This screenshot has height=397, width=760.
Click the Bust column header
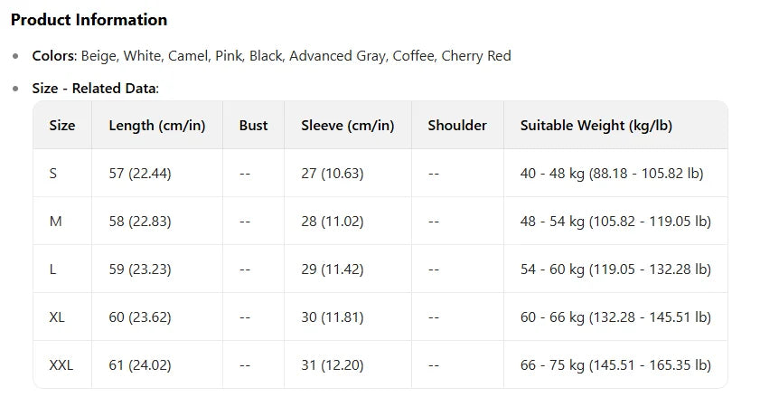pos(253,126)
